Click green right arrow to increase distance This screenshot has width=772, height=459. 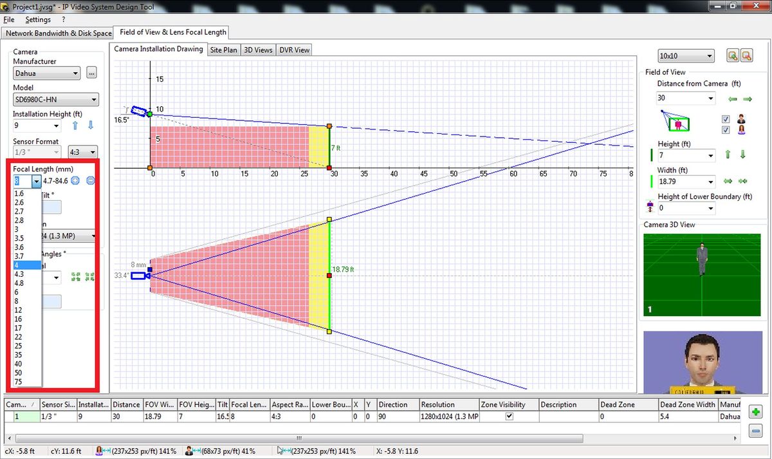point(748,98)
